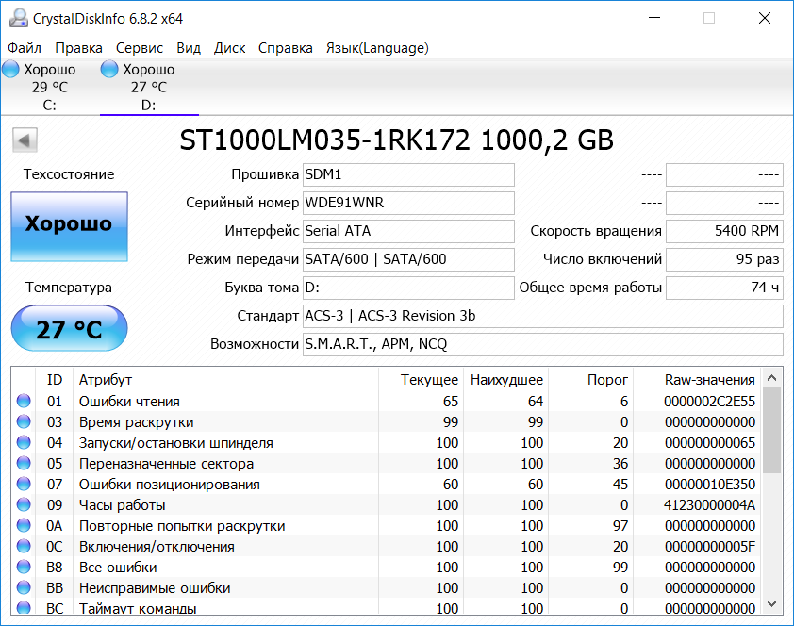Open the Диск menu
794x626 pixels.
[229, 48]
